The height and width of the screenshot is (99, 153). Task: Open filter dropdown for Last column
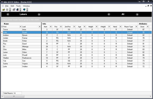[40, 27]
